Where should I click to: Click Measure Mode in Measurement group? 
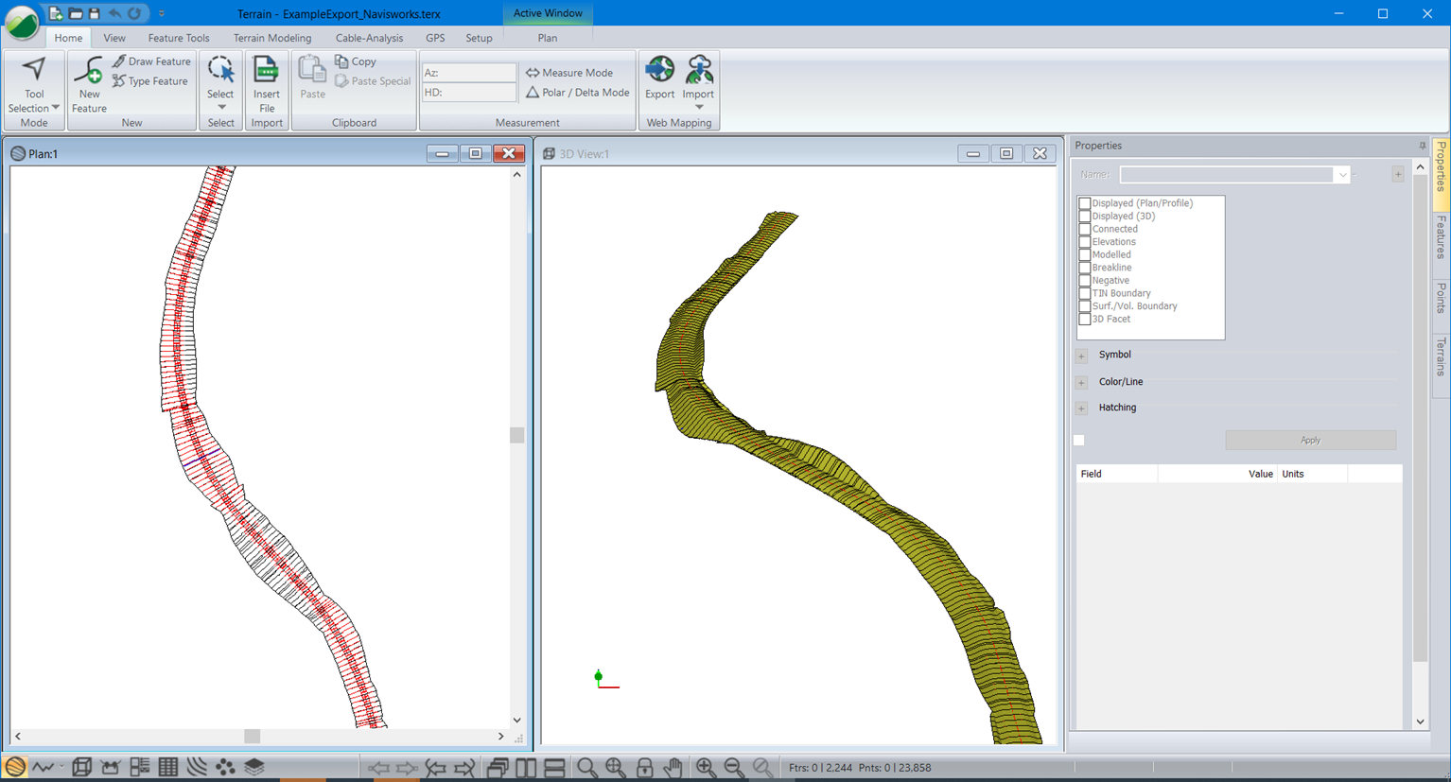569,73
